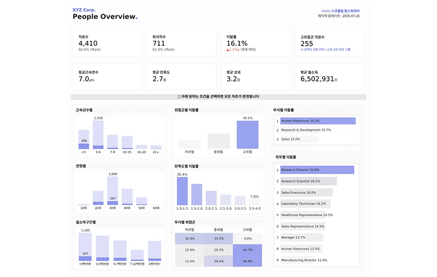The width and height of the screenshot is (437, 277).
Task: Click the blue high-risk group definition note
Action: (x=325, y=50)
